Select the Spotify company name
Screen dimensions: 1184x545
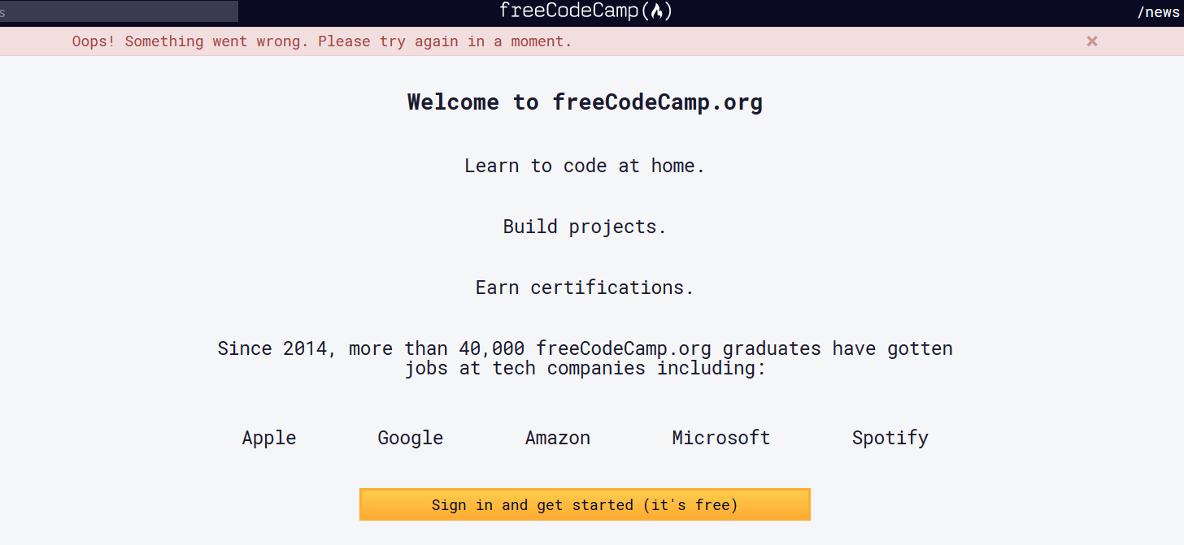pos(890,438)
